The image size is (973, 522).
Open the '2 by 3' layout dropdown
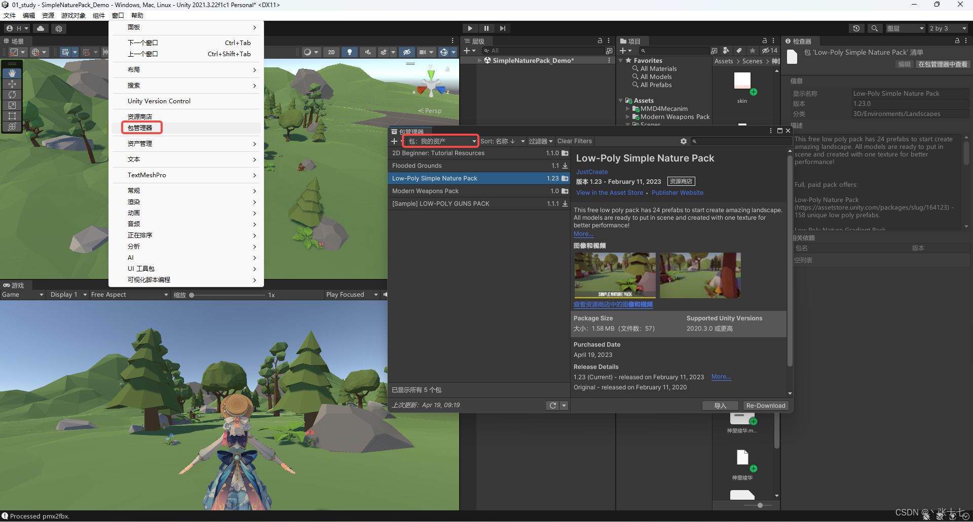click(947, 28)
